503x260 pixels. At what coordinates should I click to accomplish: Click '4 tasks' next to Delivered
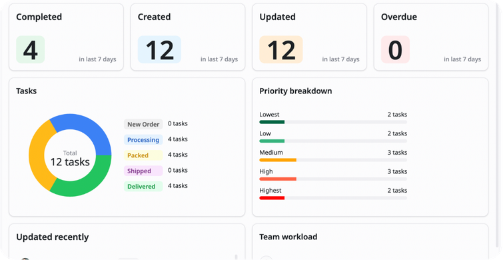178,186
